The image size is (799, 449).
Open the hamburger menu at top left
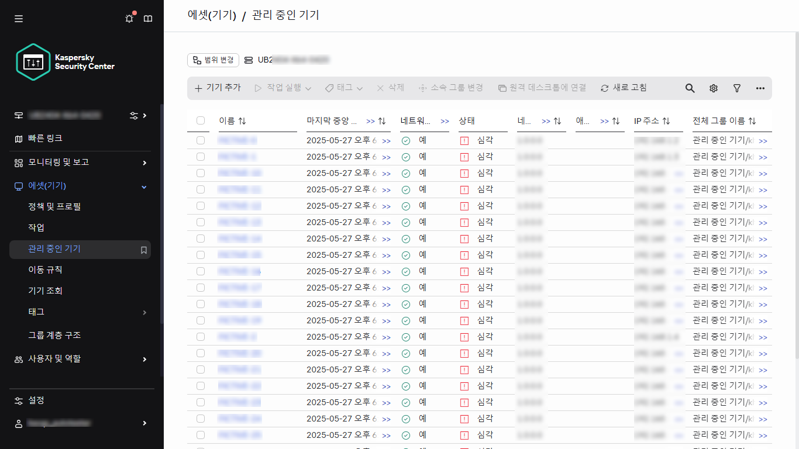(18, 18)
